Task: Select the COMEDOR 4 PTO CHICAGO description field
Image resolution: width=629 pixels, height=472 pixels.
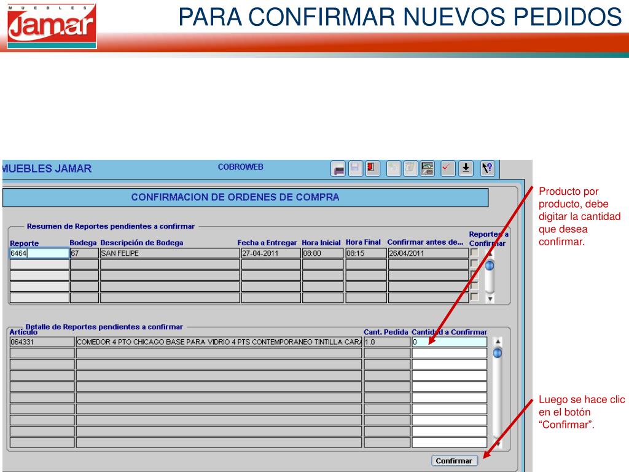Action: [219, 342]
